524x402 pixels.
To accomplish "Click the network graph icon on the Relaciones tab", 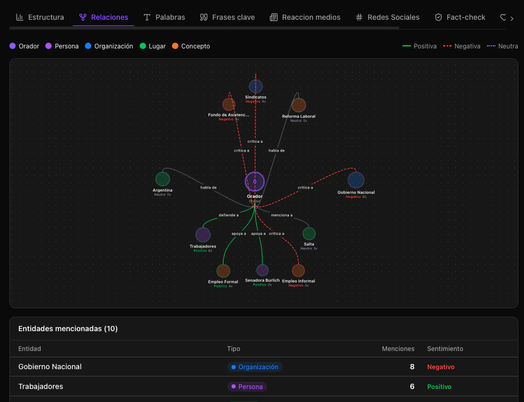I will (x=82, y=17).
